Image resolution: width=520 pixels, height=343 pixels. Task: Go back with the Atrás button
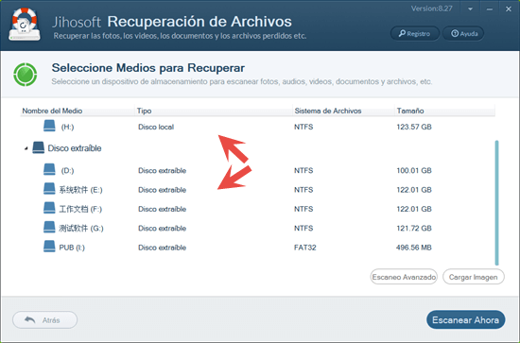[44, 320]
